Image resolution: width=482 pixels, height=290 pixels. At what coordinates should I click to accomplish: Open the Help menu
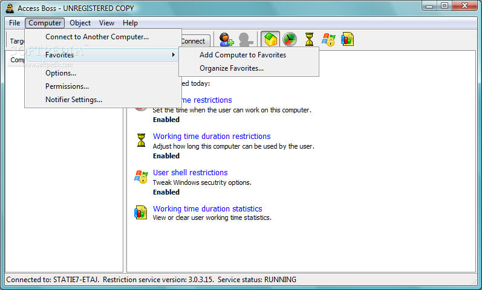click(x=130, y=23)
